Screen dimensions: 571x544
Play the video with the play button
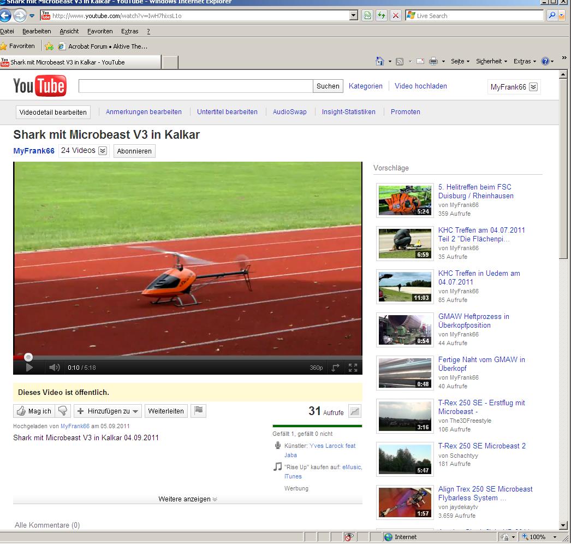pos(29,368)
